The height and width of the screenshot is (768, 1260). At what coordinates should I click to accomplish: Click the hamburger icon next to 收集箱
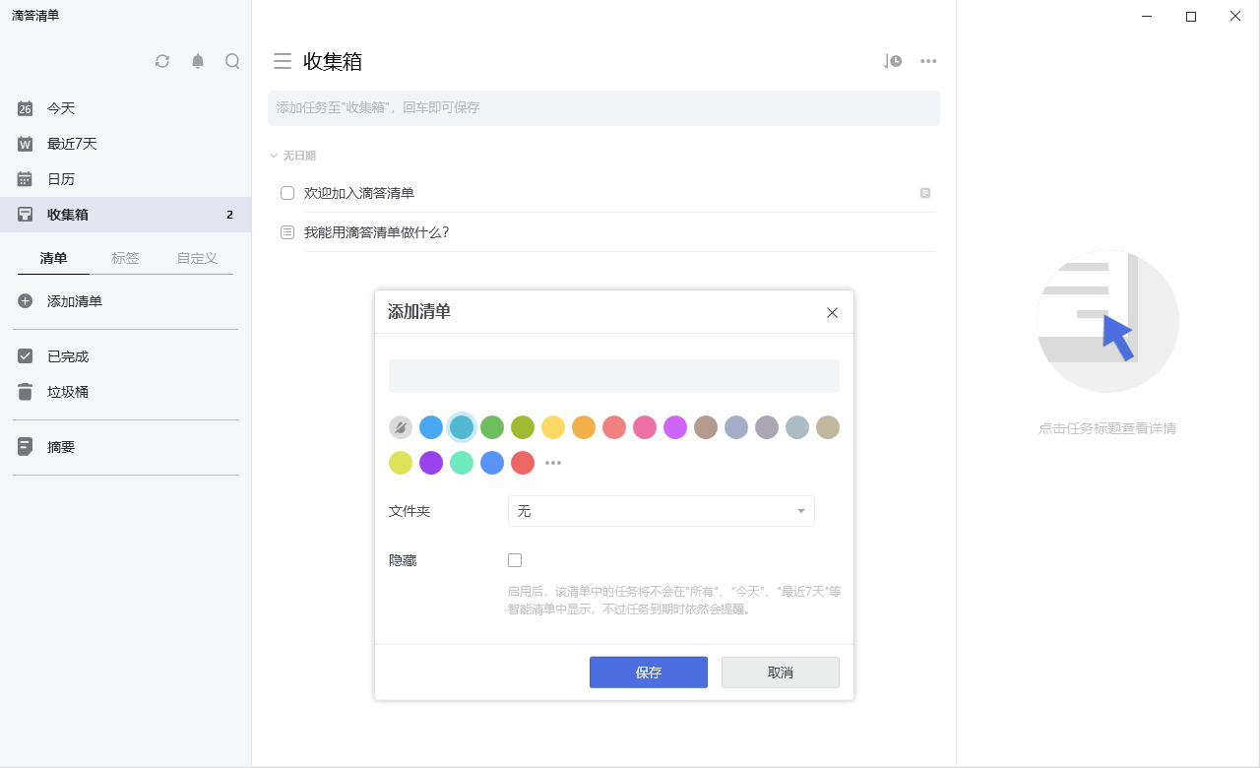(x=283, y=60)
